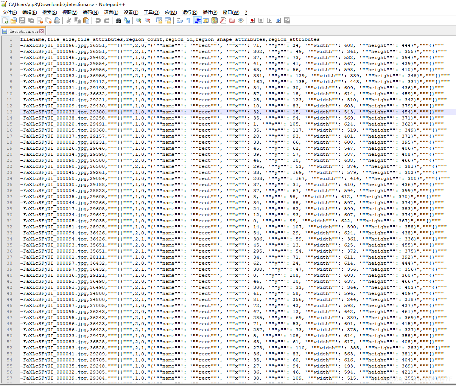Click the Print icon in toolbar
Viewport: 456px width, 386px height.
[57, 20]
